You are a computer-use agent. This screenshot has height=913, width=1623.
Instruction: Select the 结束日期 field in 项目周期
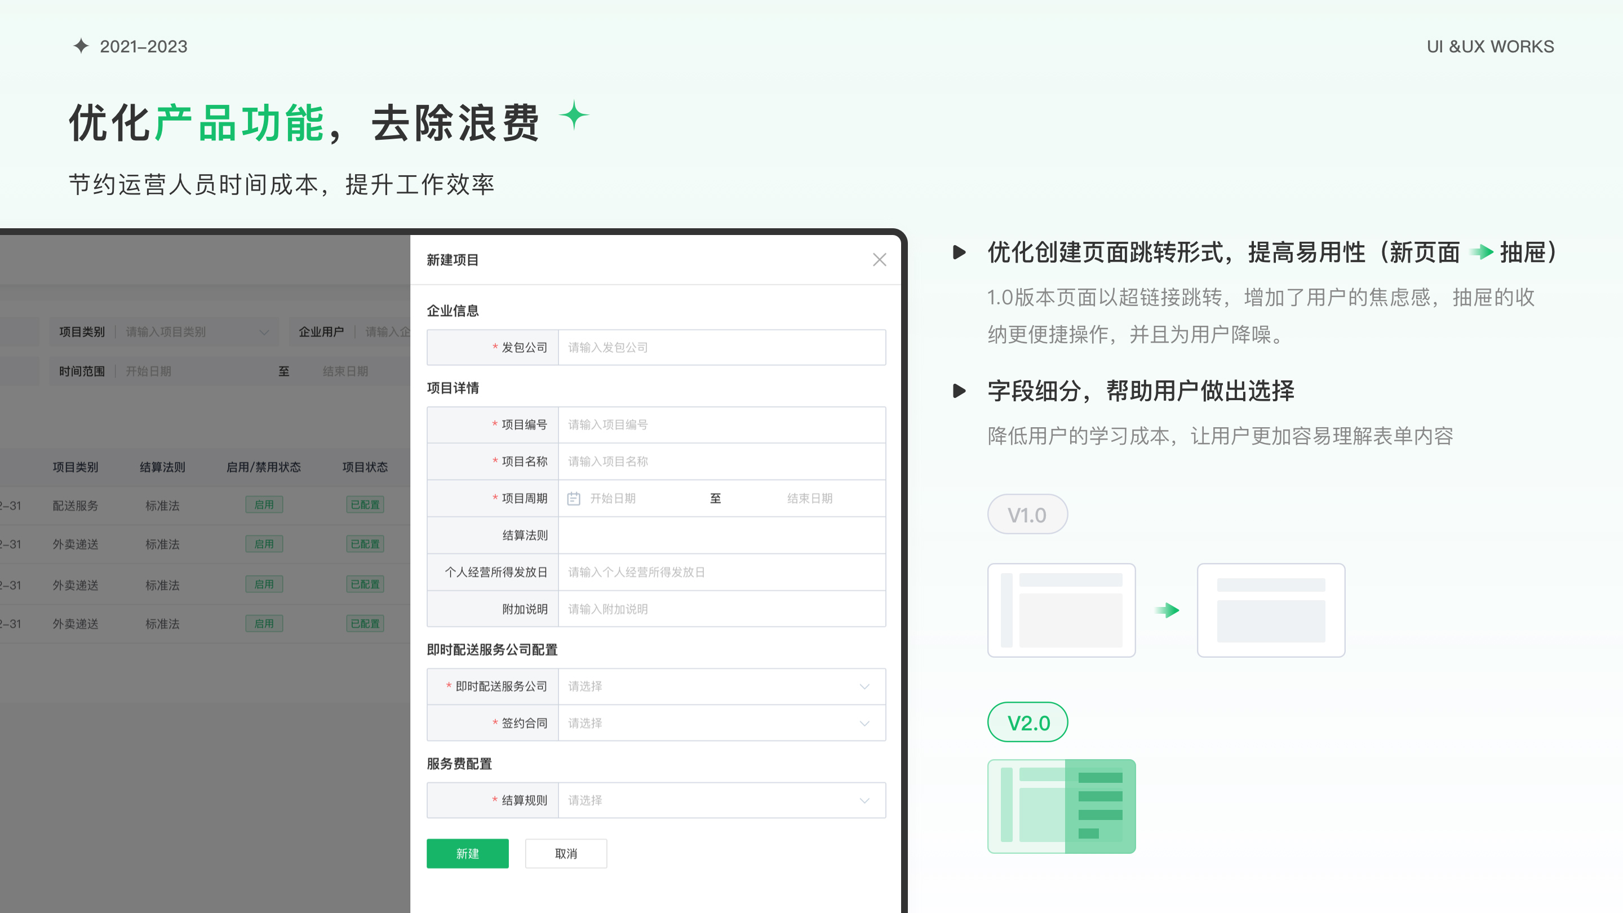810,498
